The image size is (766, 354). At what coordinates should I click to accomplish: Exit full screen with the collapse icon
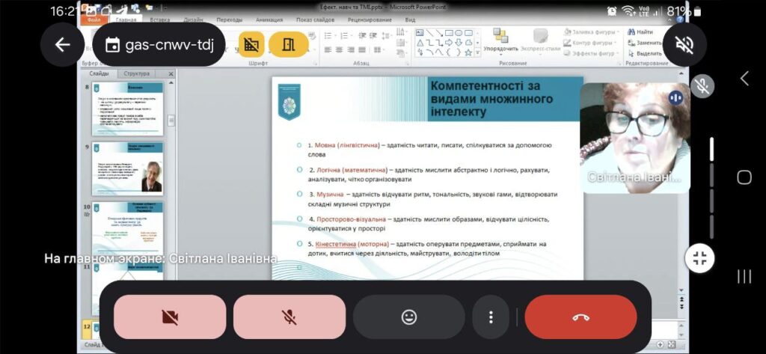point(700,259)
